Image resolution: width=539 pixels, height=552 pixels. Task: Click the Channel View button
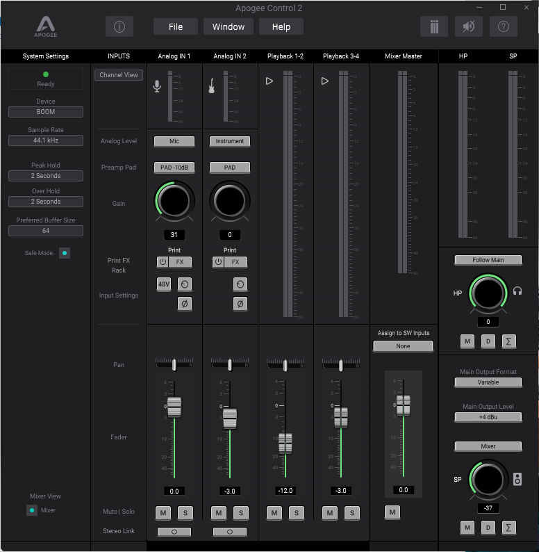[119, 75]
